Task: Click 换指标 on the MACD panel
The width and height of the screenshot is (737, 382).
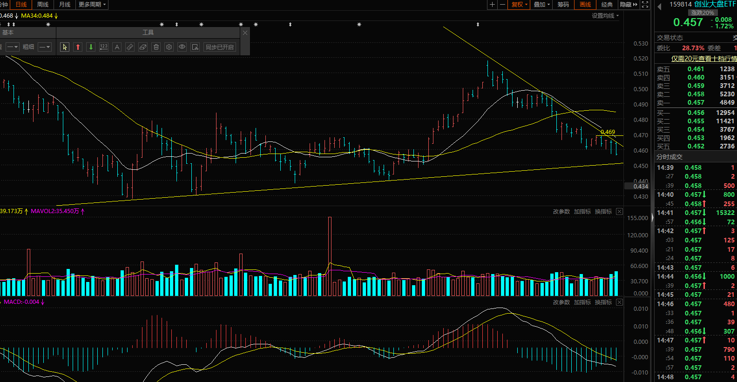Action: (x=603, y=302)
